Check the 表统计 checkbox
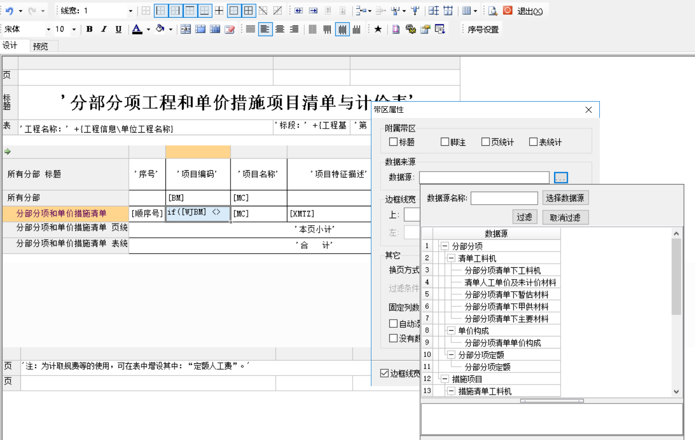 [x=533, y=142]
